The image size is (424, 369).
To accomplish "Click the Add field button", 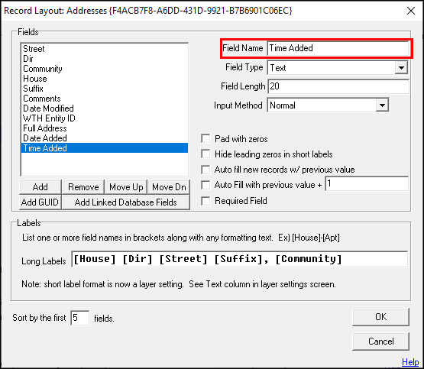I will coord(40,187).
